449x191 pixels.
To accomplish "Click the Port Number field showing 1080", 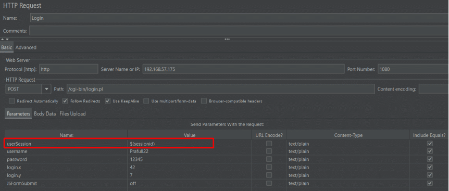I will 413,69.
